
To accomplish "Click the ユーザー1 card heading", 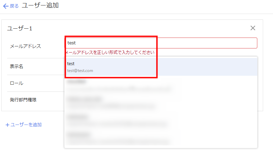I will (x=19, y=29).
